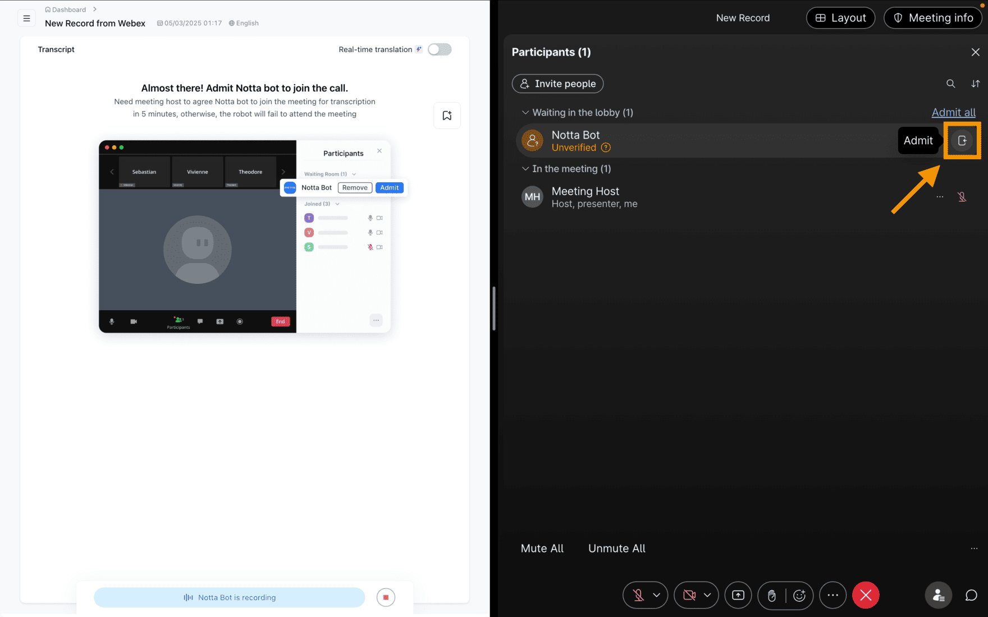
Task: Open the chat panel icon
Action: click(971, 595)
